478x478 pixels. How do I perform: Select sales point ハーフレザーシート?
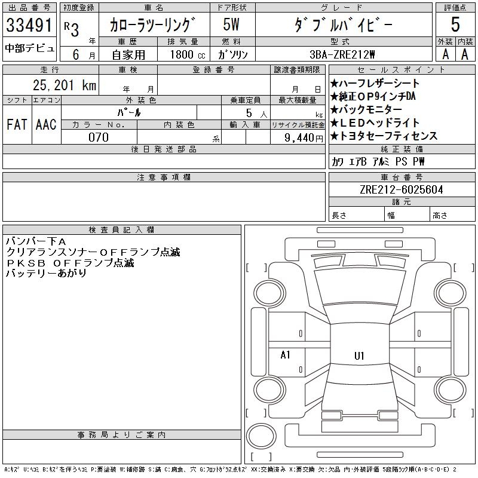[x=375, y=83]
